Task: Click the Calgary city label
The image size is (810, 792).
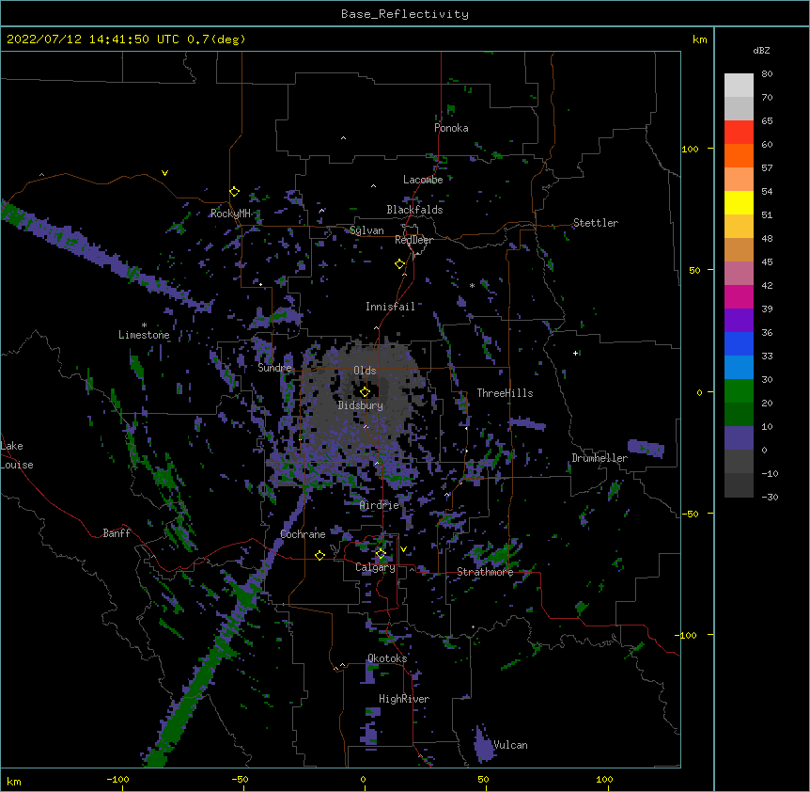Action: 375,567
